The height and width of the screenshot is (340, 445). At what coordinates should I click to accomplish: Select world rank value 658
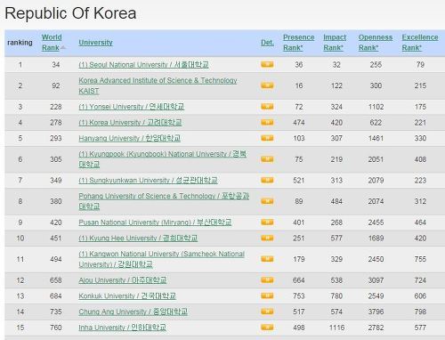point(56,280)
